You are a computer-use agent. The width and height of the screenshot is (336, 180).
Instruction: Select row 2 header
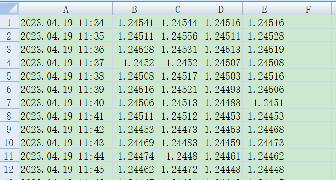click(x=9, y=35)
